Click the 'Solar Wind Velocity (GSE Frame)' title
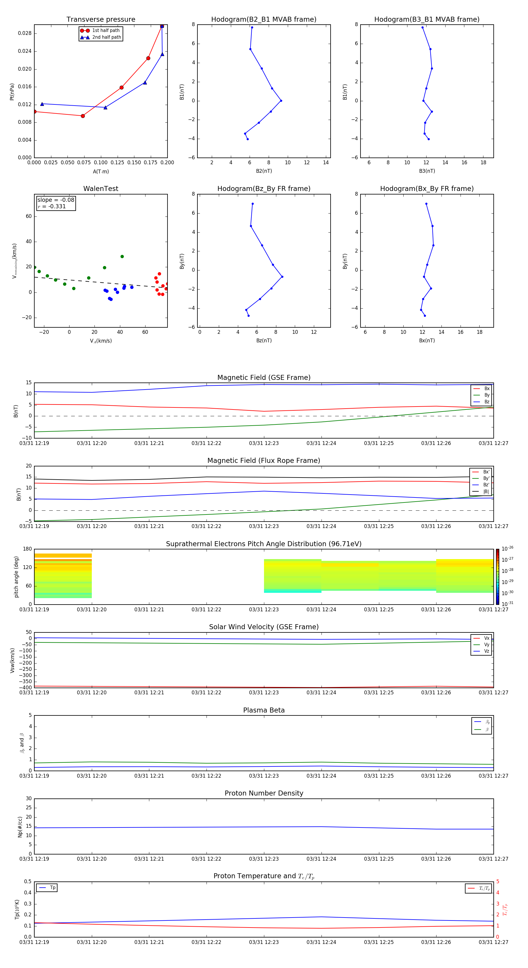 (x=264, y=627)
